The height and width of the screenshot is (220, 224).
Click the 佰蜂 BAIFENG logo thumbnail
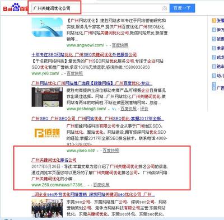point(47,133)
